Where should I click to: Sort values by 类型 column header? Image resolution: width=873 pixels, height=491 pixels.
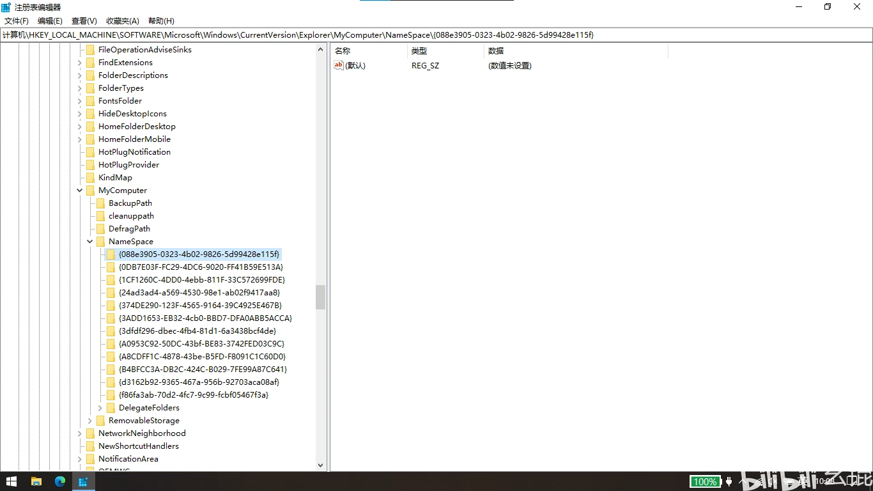pos(445,51)
